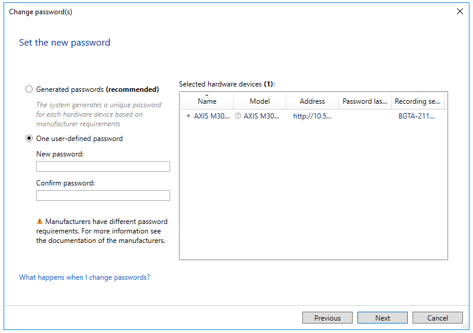
Task: Close the Change password(s) dialog
Action: click(x=459, y=11)
